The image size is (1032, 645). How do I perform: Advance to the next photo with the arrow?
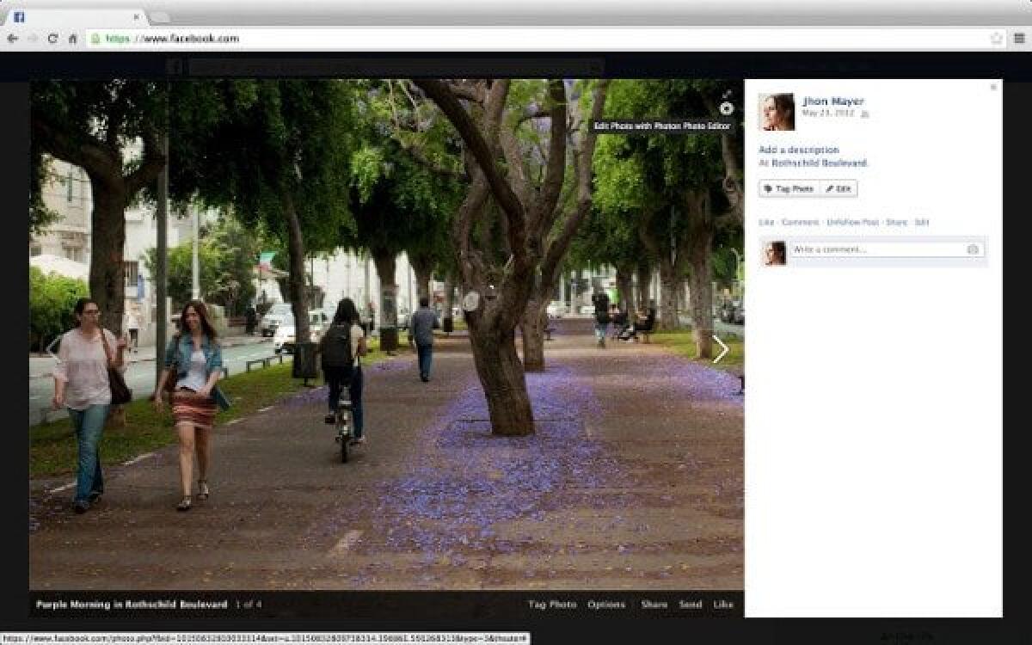(x=720, y=349)
